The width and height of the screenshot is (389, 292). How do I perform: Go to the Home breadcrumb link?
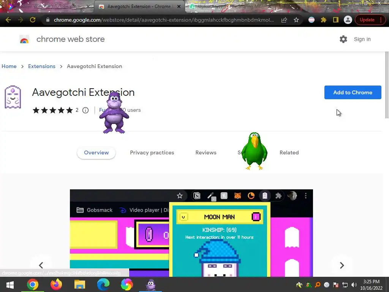coord(9,66)
